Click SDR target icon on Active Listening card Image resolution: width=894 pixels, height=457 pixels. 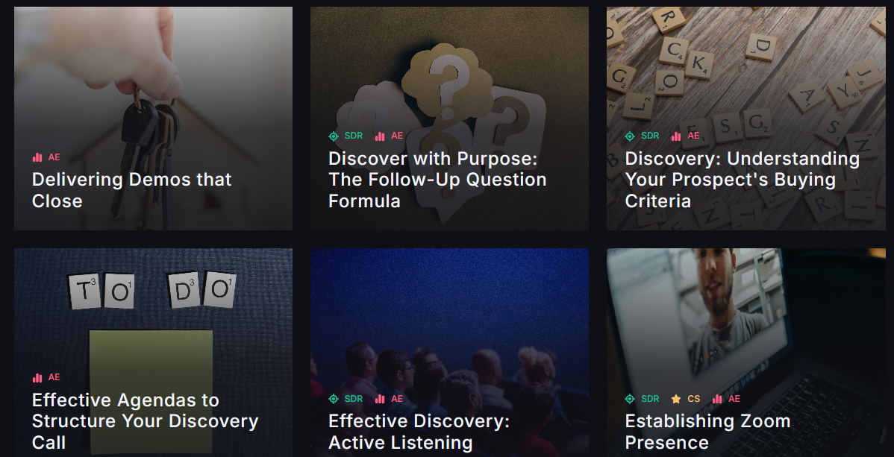tap(334, 399)
